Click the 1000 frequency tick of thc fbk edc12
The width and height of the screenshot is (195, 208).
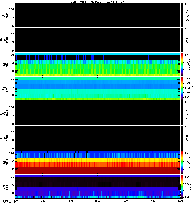[x=12, y=153]
